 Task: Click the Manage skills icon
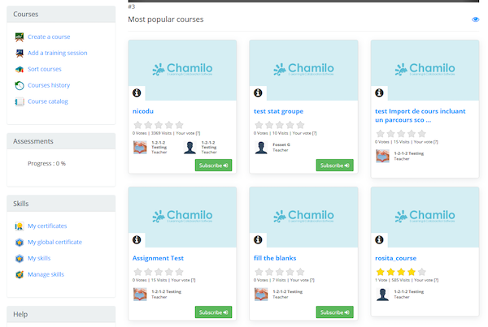20,274
